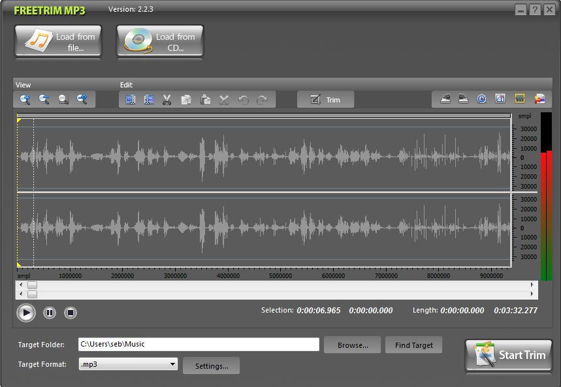Click the Undo arrow icon

244,100
